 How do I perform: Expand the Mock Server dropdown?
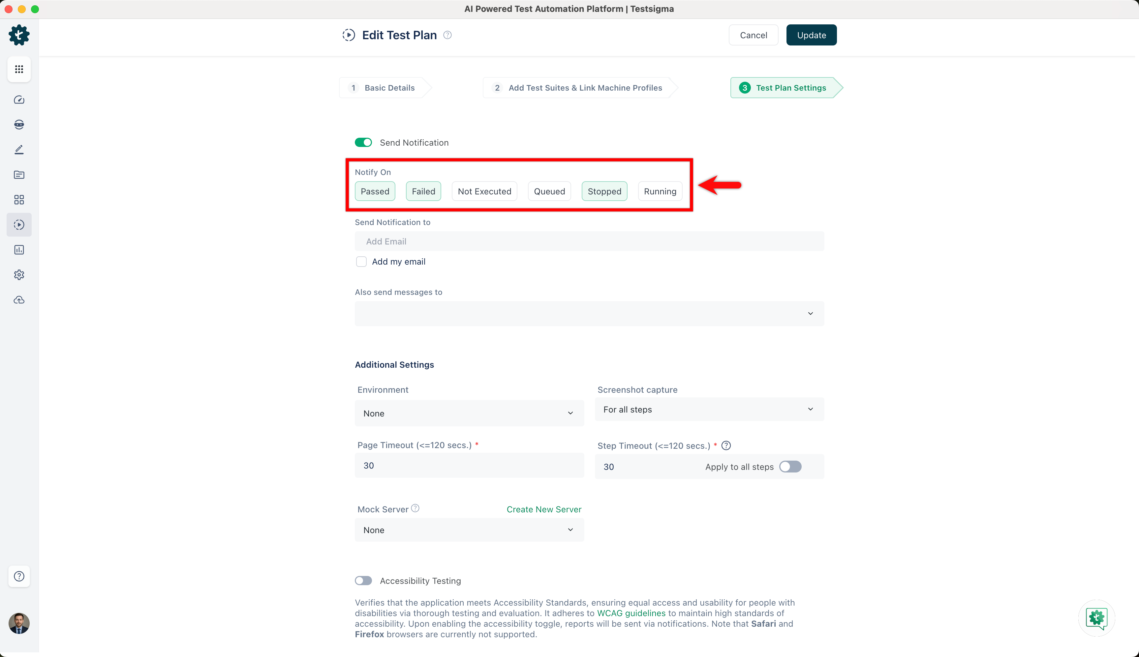pyautogui.click(x=469, y=530)
